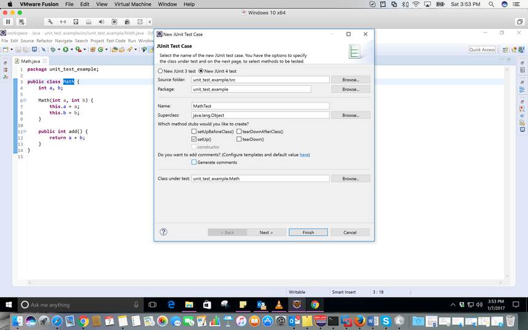Viewport: 528px width, 330px height.
Task: Open the Refactor menu
Action: tap(44, 40)
